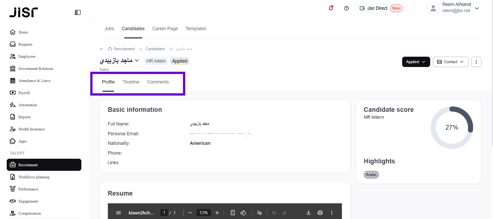Click the help question mark icon
The image size is (493, 219).
[x=347, y=8]
